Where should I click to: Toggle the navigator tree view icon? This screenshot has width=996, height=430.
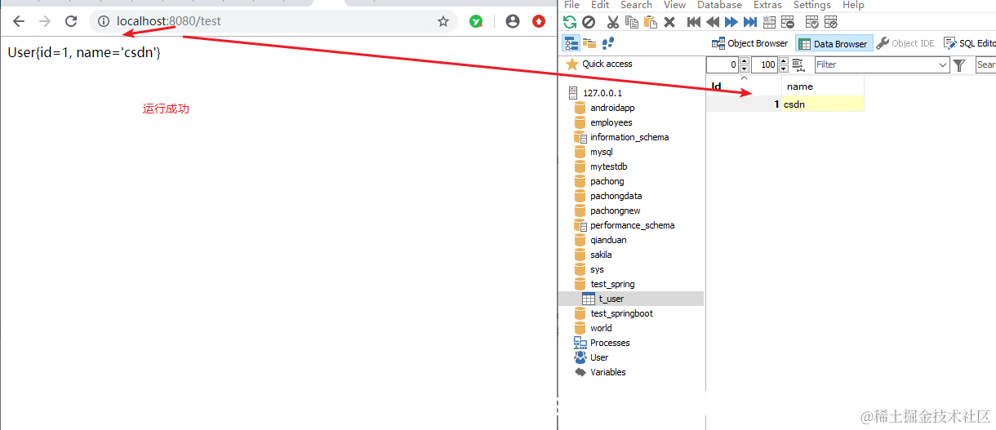pyautogui.click(x=571, y=42)
